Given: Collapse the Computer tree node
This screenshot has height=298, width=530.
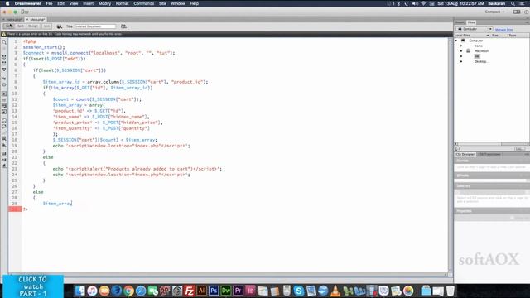Looking at the screenshot, I should [456, 41].
